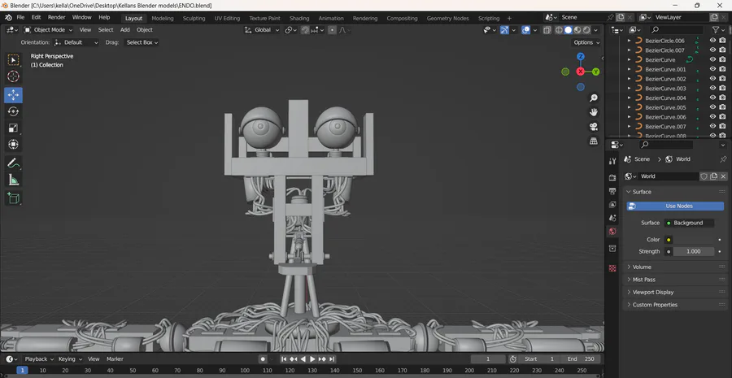Toggle auto keying record button
This screenshot has width=732, height=378.
click(x=263, y=358)
